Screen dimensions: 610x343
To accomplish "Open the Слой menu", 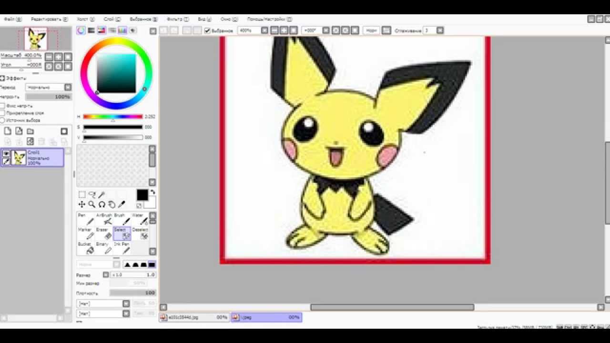I will [112, 20].
